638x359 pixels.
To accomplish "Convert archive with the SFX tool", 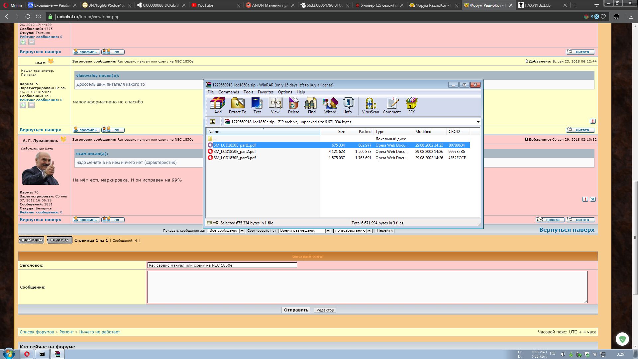I will pyautogui.click(x=411, y=106).
